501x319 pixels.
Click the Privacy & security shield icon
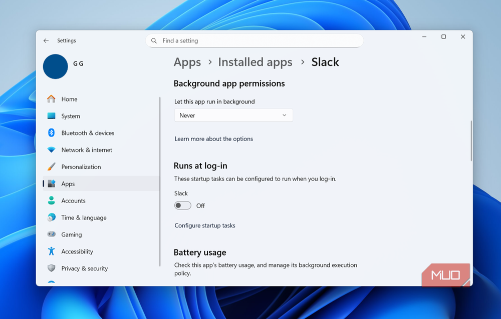pos(51,268)
